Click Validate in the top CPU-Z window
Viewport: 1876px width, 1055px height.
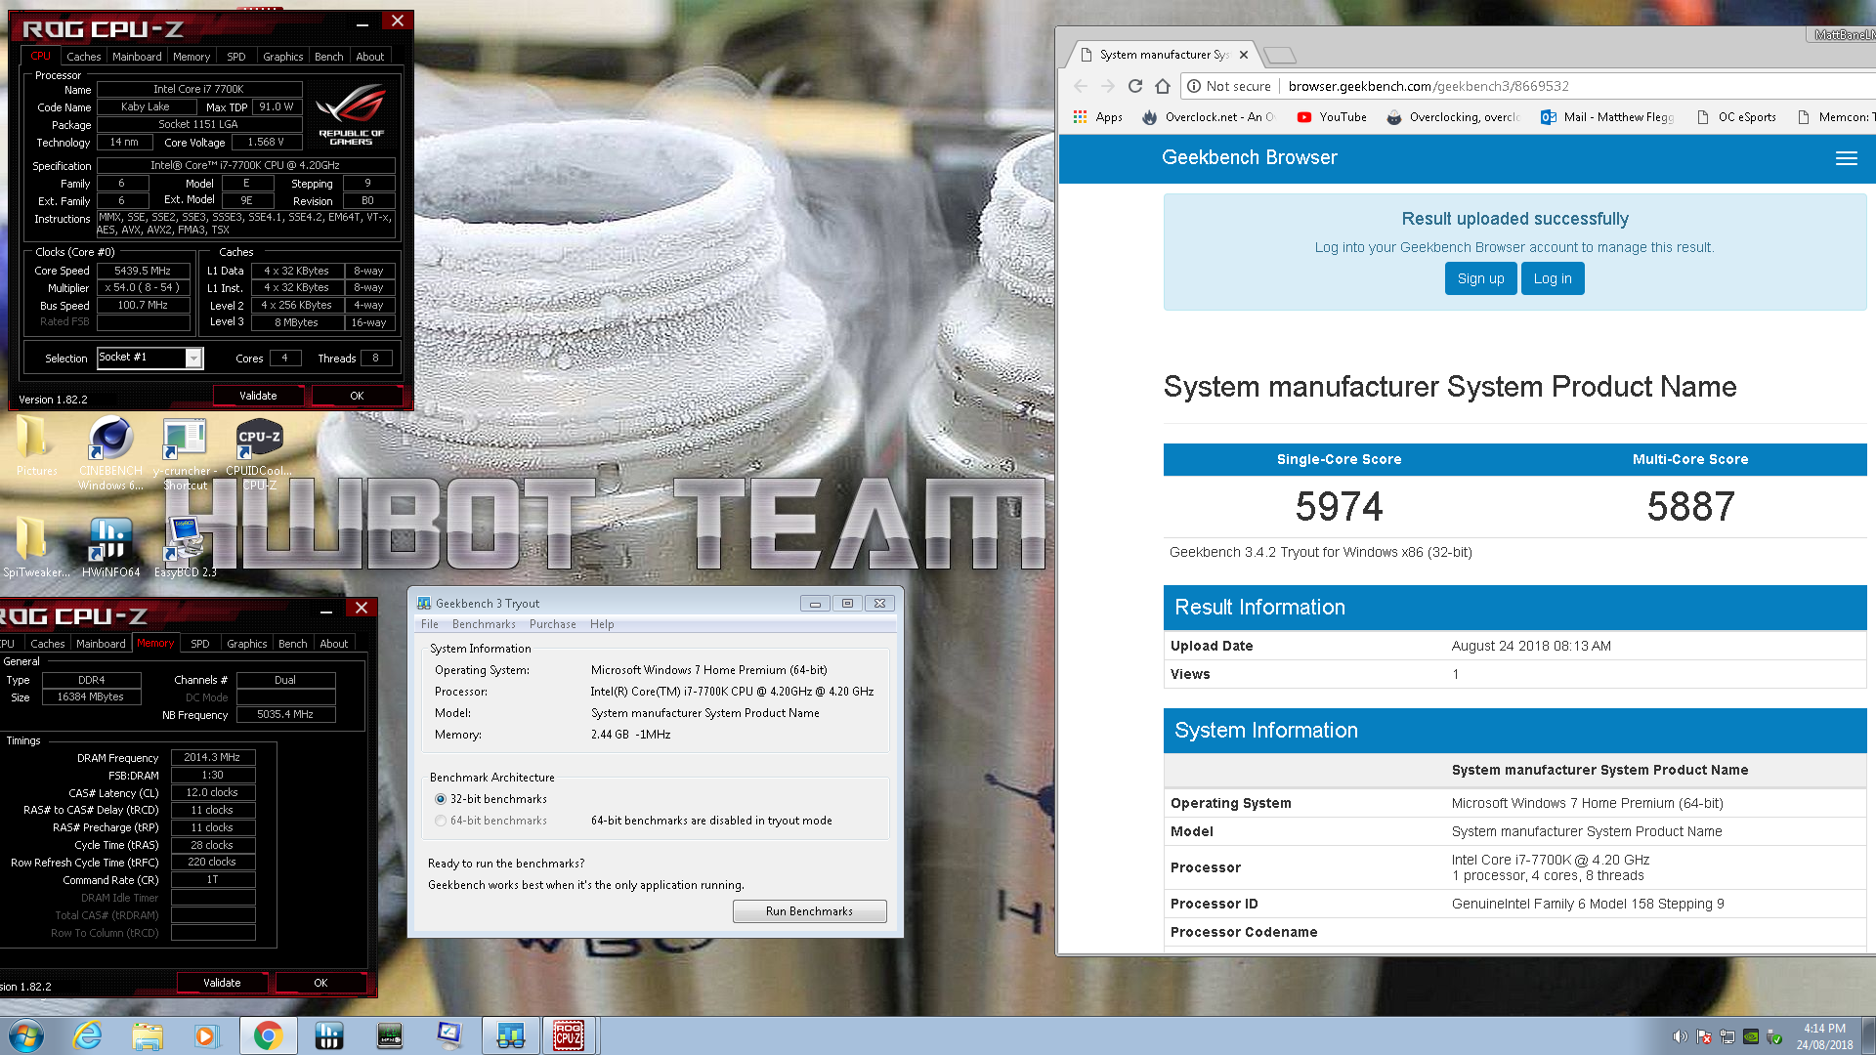(x=258, y=396)
